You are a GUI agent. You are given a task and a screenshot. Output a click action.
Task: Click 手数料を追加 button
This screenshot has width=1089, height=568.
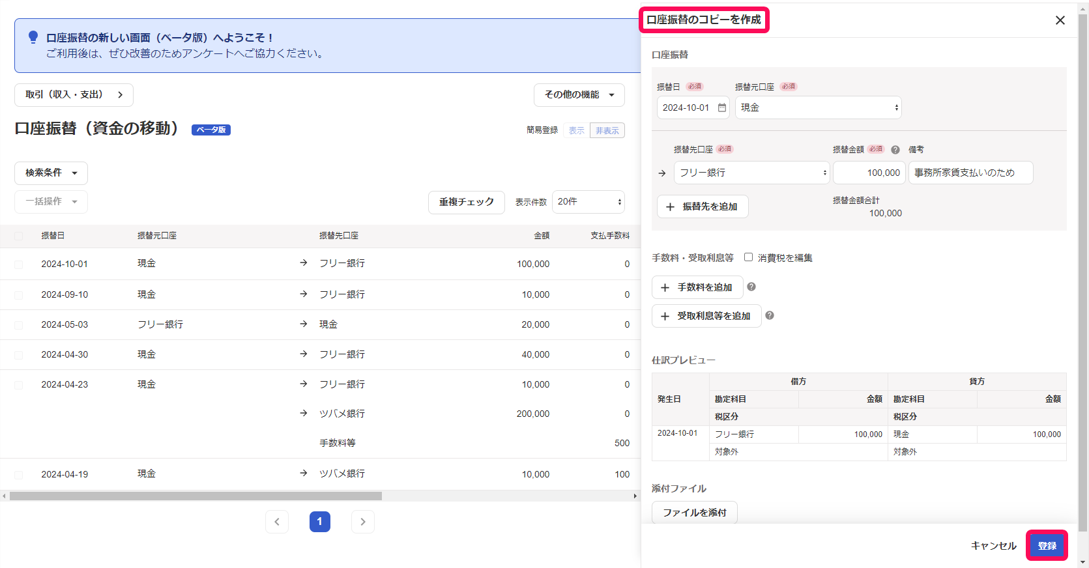(697, 287)
